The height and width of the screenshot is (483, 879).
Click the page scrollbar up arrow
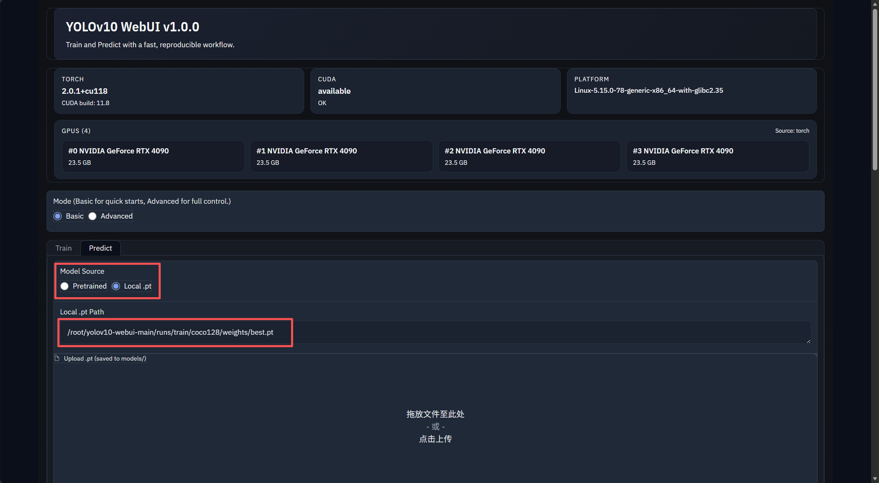coord(875,4)
